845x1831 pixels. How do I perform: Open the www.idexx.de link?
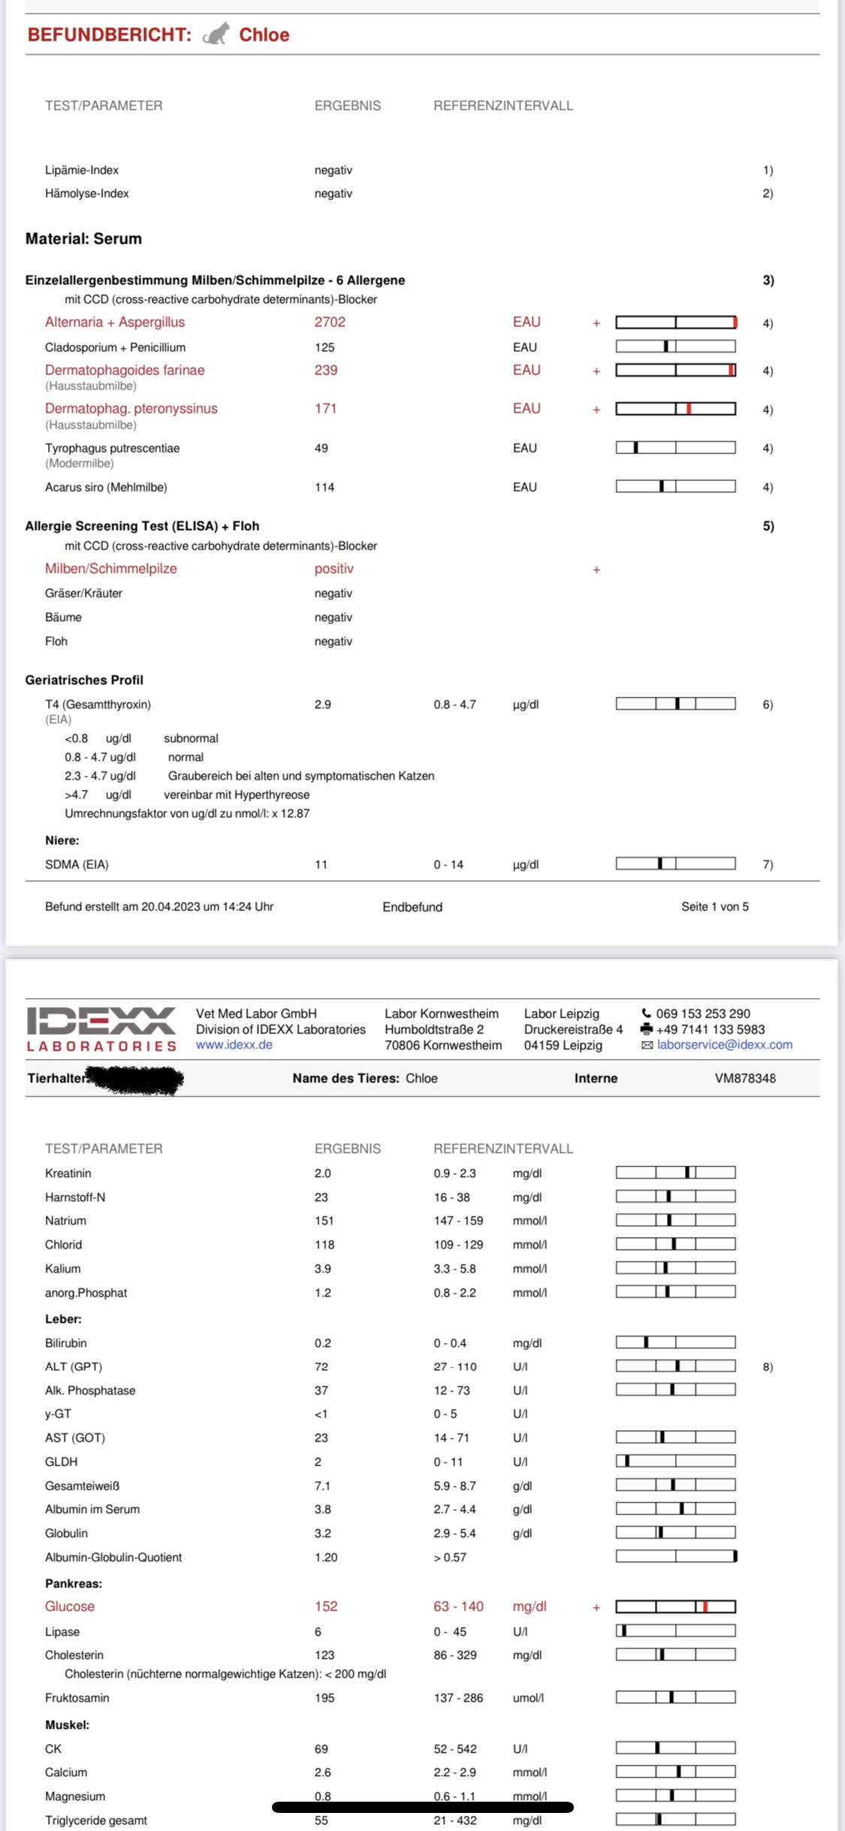[x=234, y=1045]
